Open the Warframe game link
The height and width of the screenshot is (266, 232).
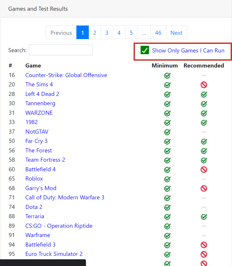[38, 235]
